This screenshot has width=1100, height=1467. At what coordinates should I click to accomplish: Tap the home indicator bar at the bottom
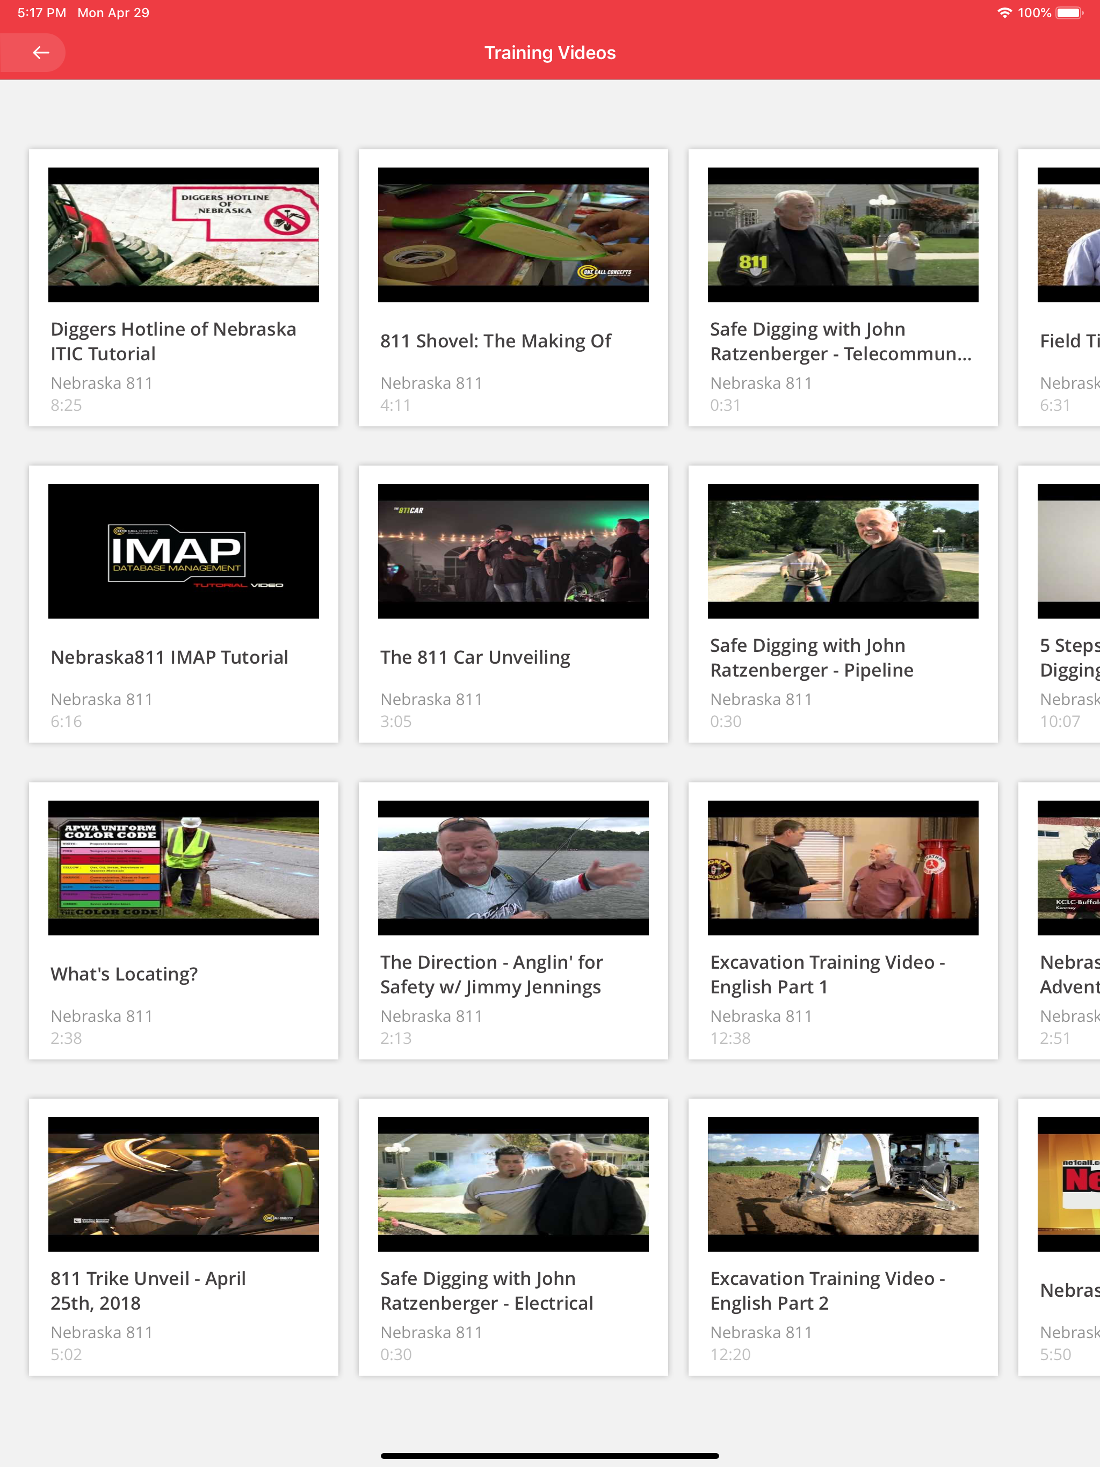[x=550, y=1456]
